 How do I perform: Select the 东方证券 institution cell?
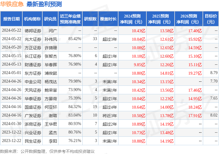pos(33,73)
